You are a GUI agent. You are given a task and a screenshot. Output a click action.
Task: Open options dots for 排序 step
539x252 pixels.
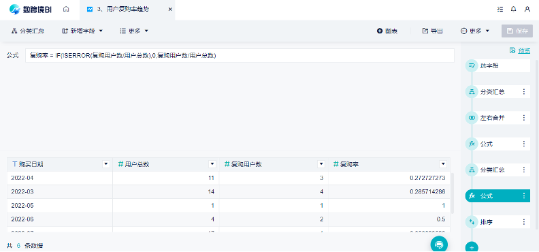(x=524, y=222)
